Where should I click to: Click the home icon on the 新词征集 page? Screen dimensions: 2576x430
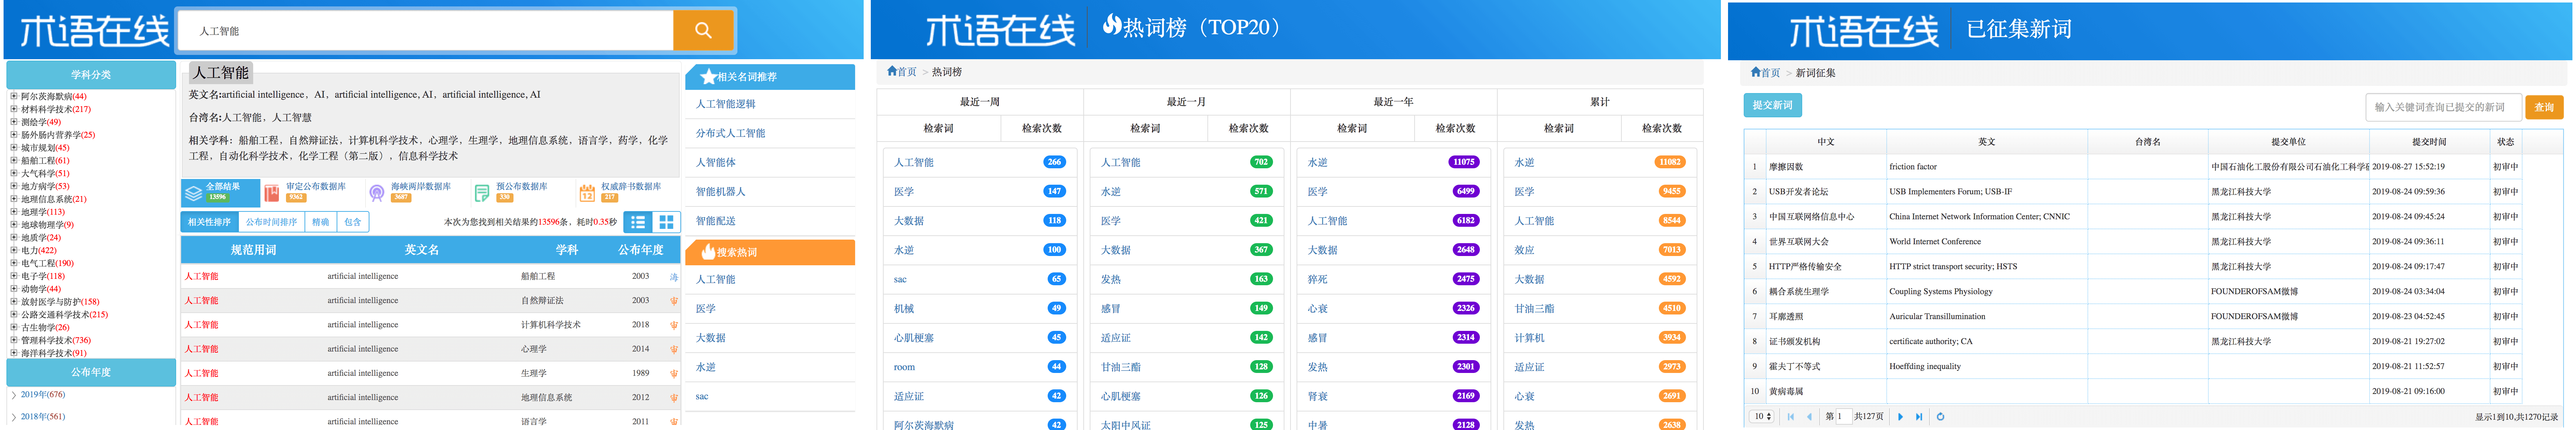click(x=1755, y=72)
